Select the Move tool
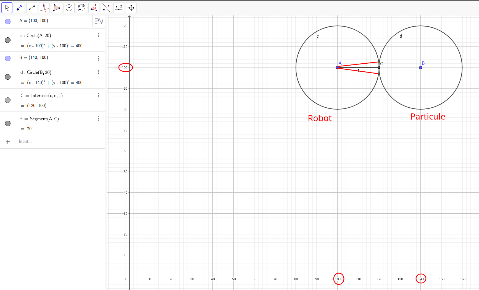 point(7,8)
